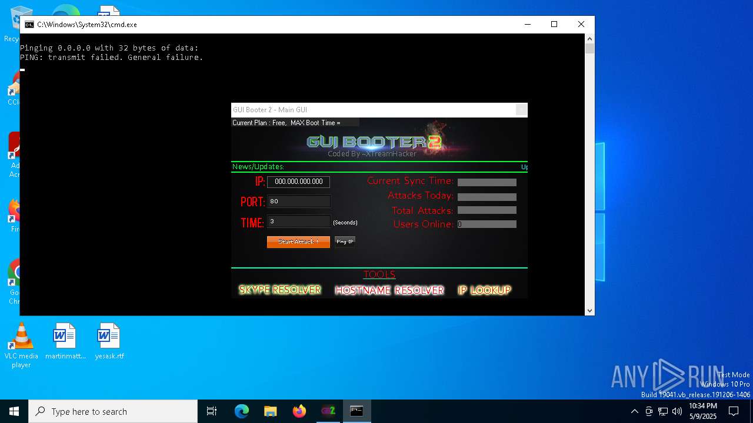
Task: Open the notification center
Action: click(734, 411)
